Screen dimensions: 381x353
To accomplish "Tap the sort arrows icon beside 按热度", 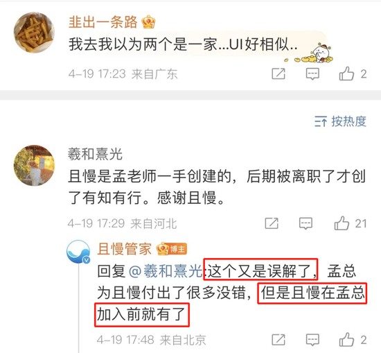I will pyautogui.click(x=321, y=121).
